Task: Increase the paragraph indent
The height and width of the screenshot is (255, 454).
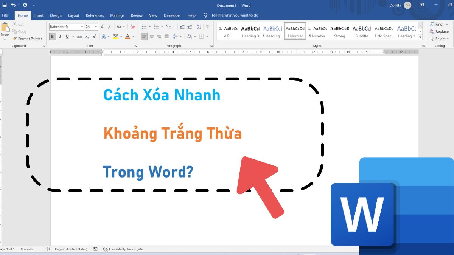Action: [x=190, y=27]
